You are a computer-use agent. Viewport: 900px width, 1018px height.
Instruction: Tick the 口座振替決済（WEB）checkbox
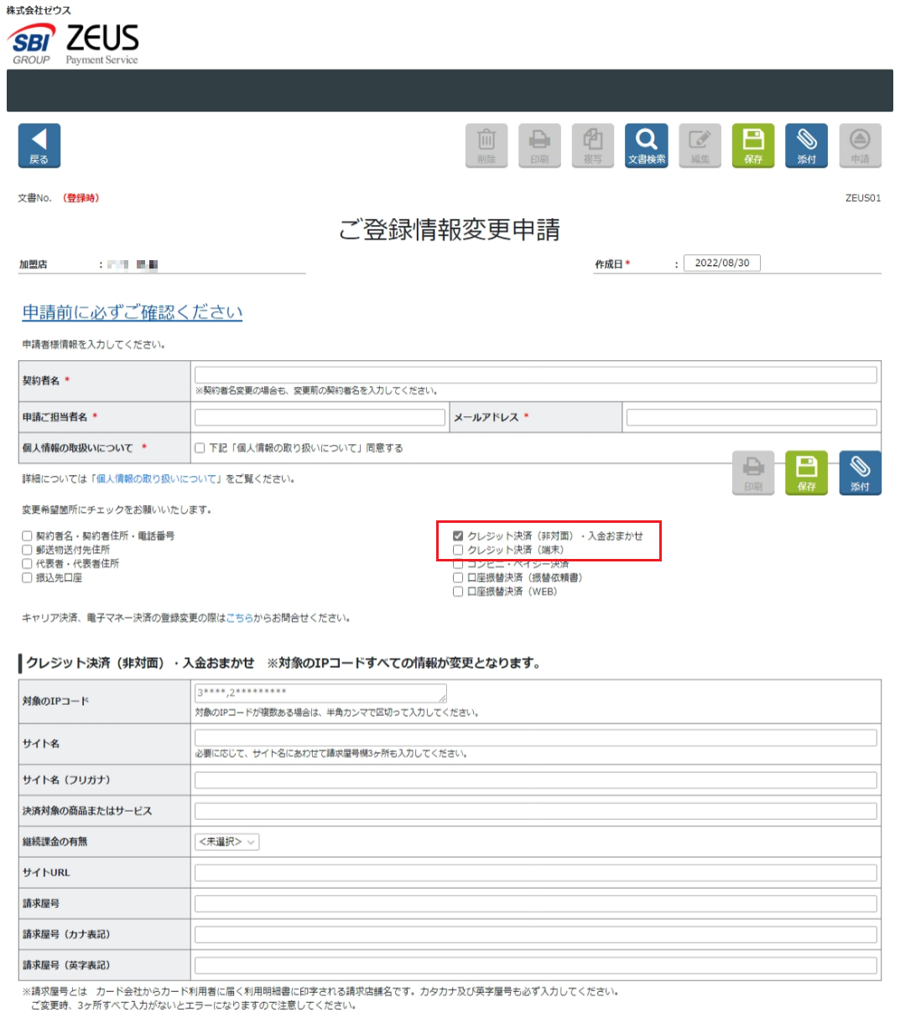458,592
